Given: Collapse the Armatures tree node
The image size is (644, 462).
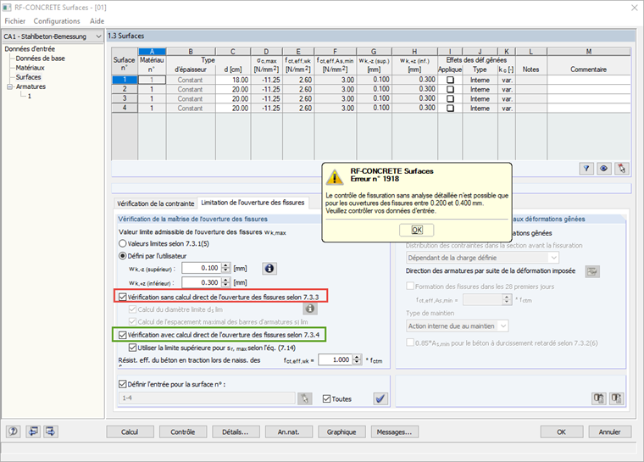Looking at the screenshot, I should tap(9, 86).
